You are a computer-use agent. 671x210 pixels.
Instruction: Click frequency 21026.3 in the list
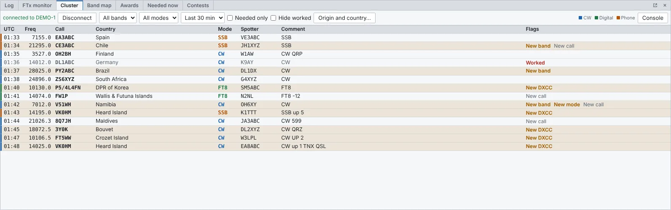pos(40,121)
